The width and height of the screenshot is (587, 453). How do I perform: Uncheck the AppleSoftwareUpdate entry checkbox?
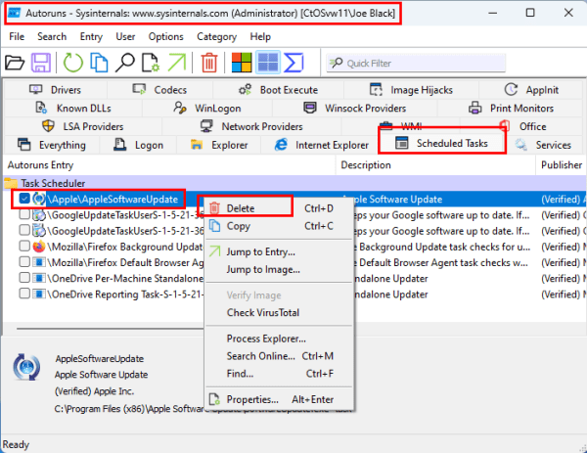[x=25, y=200]
